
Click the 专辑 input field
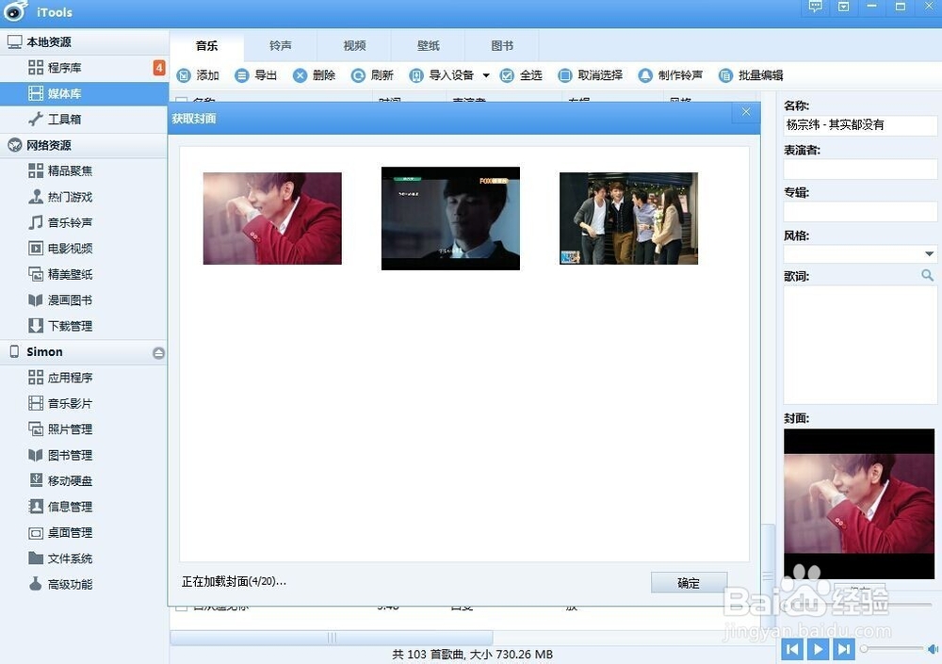(860, 212)
